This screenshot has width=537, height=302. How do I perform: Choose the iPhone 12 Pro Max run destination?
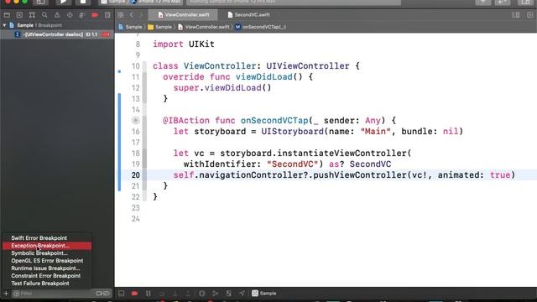point(156,2)
